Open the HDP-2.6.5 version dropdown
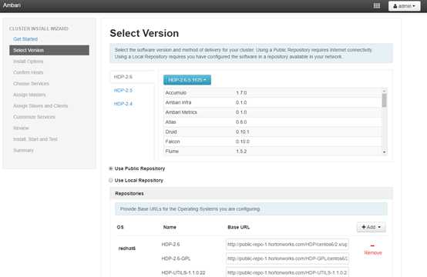 [x=187, y=80]
